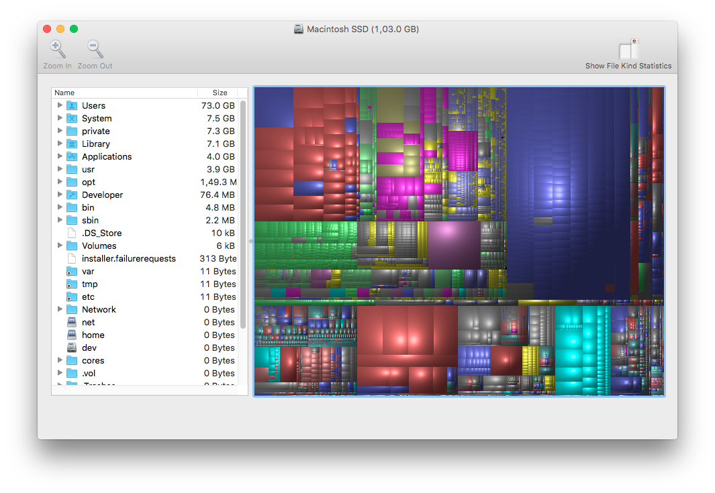
Task: Click the System folder icon
Action: [72, 118]
